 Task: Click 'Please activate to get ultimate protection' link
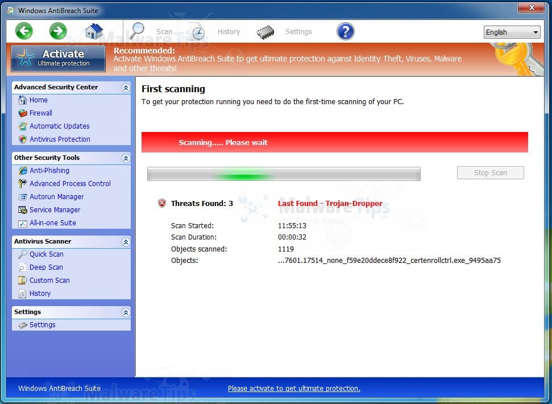click(x=294, y=388)
